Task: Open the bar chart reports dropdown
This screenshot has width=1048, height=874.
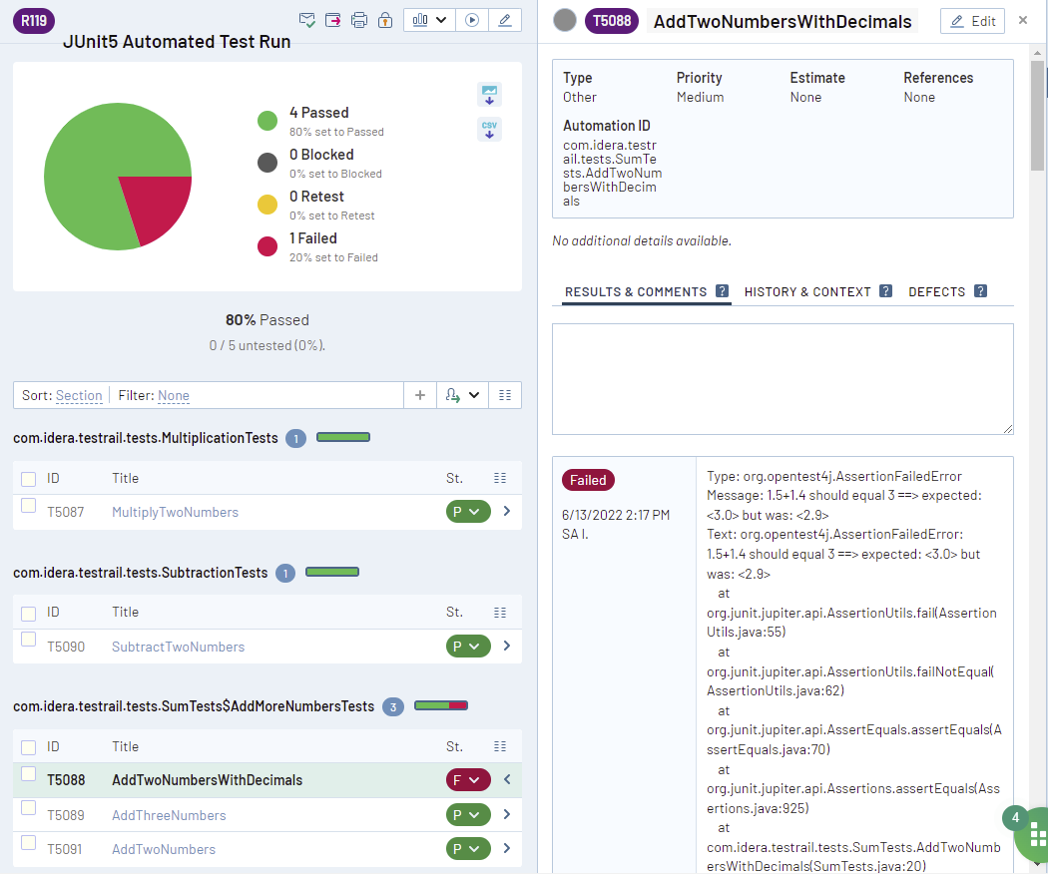Action: point(430,20)
